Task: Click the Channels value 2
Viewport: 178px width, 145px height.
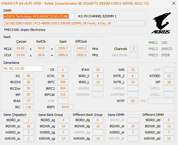Action: click(x=134, y=48)
